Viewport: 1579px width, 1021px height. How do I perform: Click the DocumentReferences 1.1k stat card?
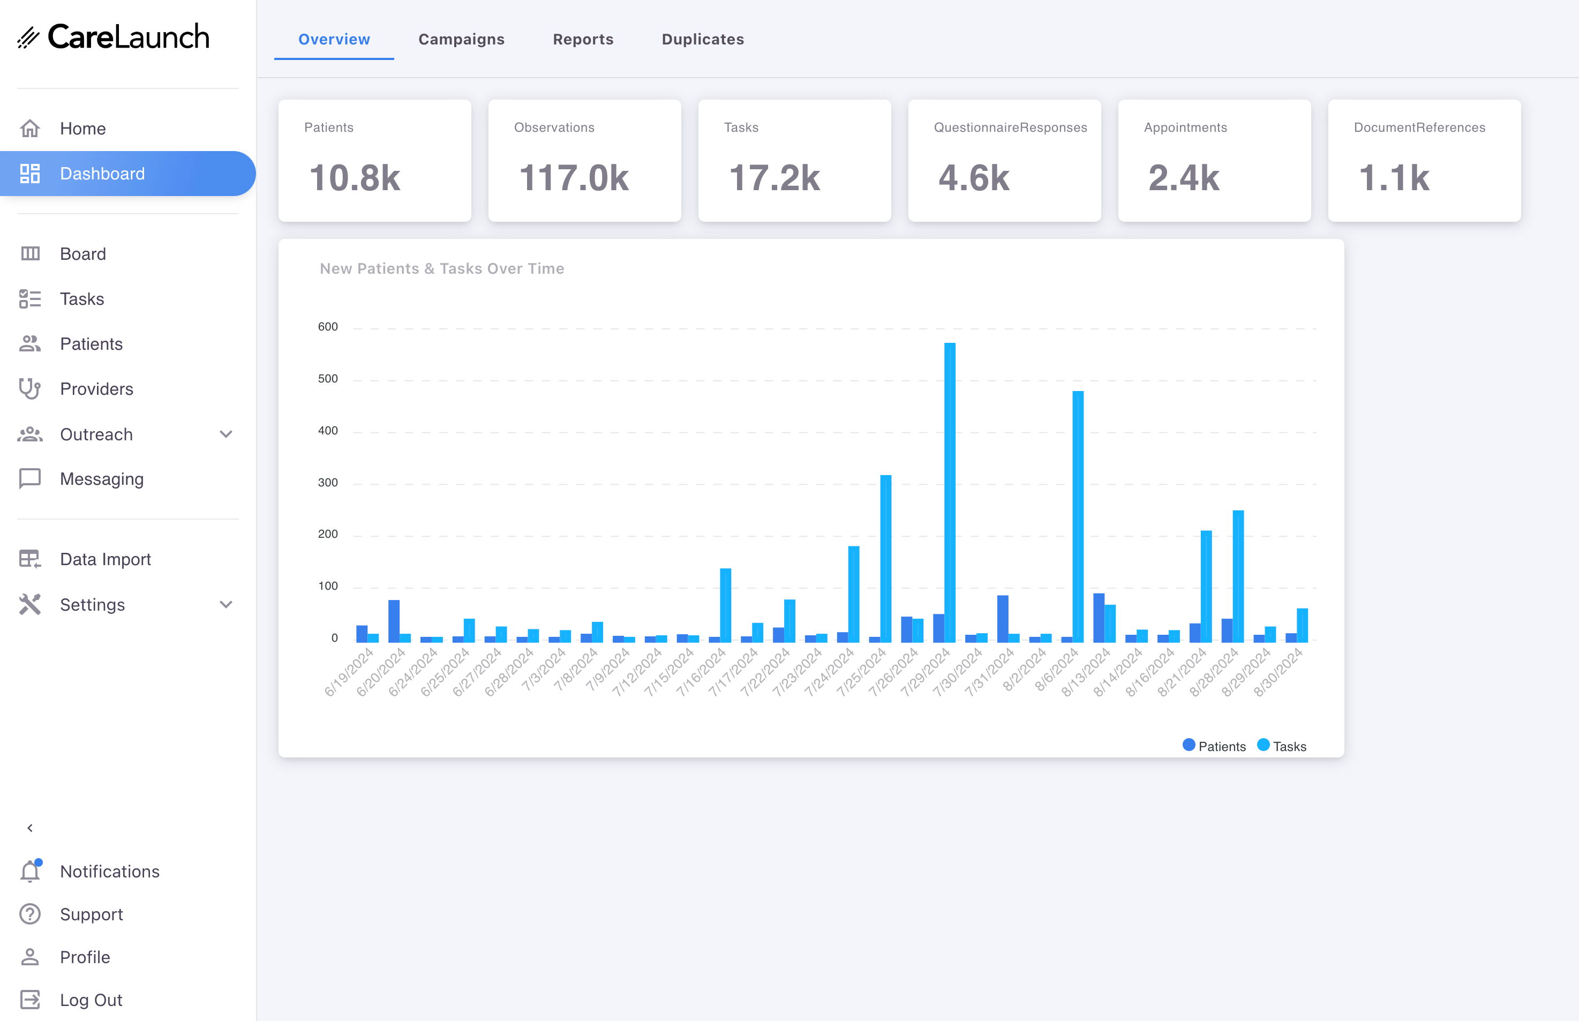[1425, 161]
